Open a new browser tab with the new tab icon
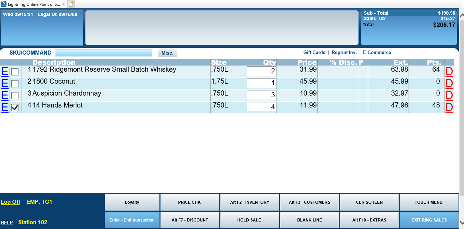Viewport: 464px width, 229px height. click(71, 4)
